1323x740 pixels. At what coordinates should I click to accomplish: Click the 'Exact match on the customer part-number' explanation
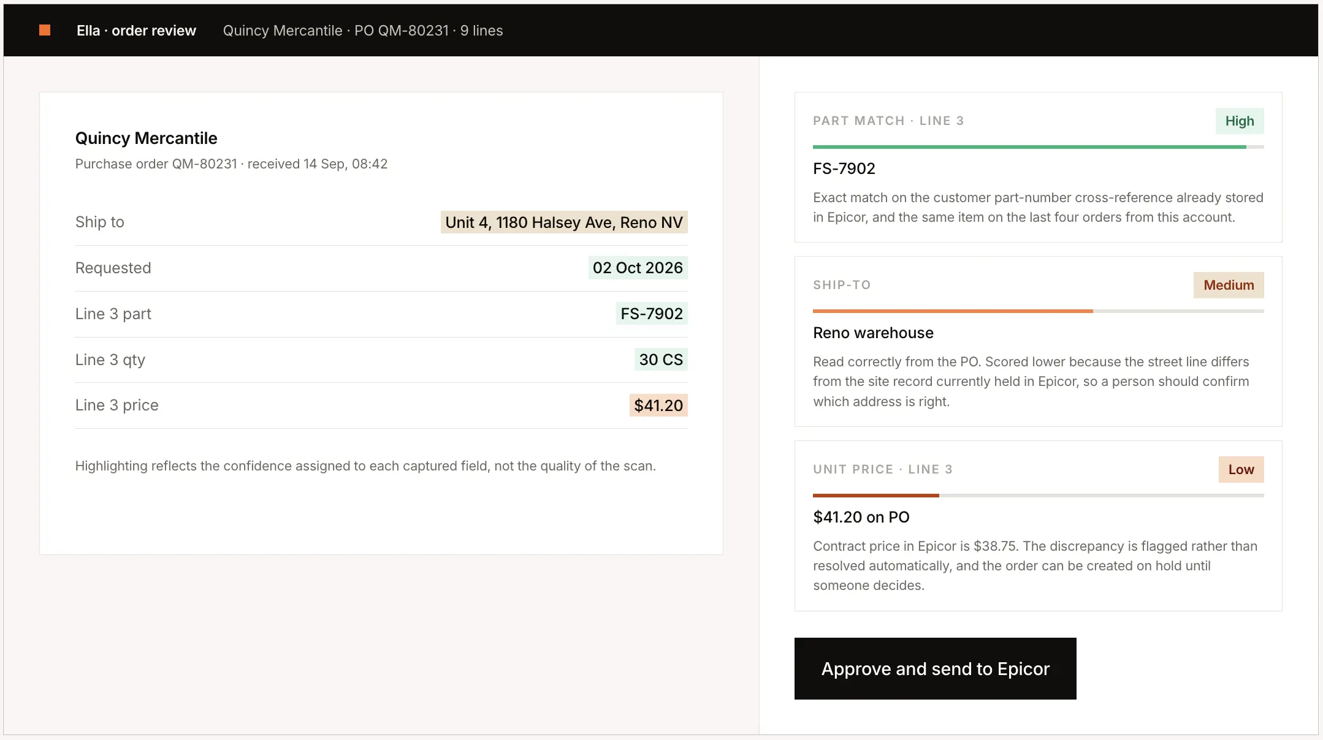(1038, 207)
